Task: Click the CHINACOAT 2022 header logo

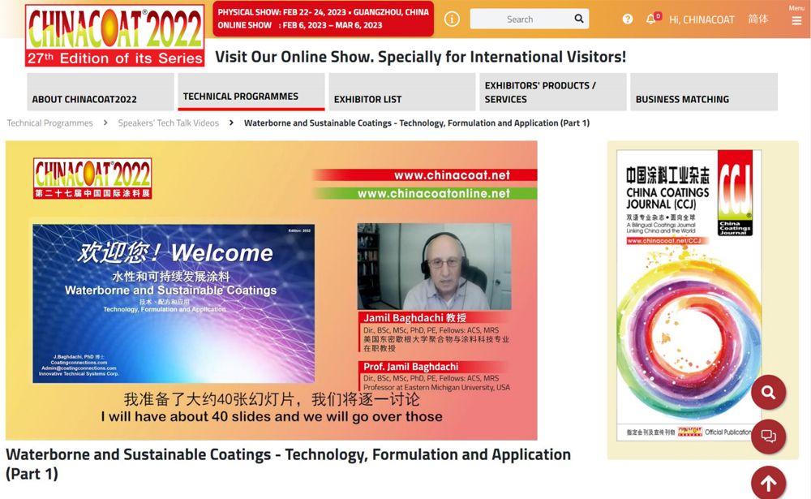Action: point(115,35)
